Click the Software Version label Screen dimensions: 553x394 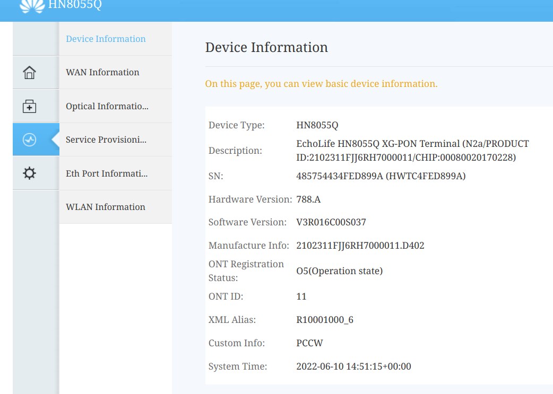click(247, 222)
